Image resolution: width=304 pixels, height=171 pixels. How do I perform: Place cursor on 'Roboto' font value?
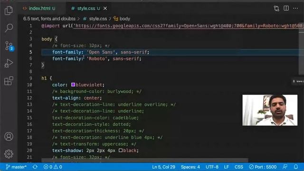97,58
